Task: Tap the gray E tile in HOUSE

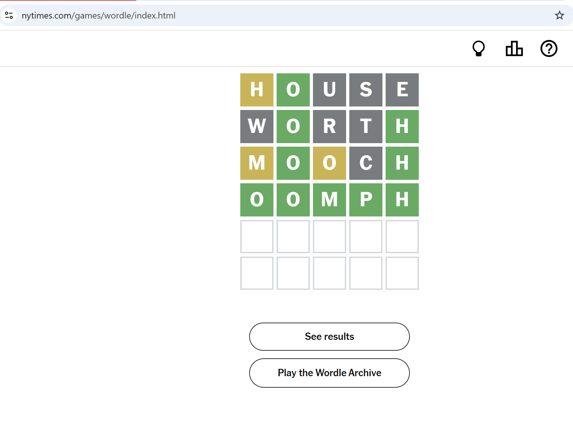Action: pos(402,90)
